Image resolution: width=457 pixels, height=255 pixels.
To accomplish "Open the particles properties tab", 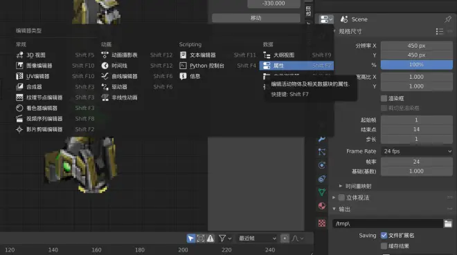I will [x=322, y=152].
